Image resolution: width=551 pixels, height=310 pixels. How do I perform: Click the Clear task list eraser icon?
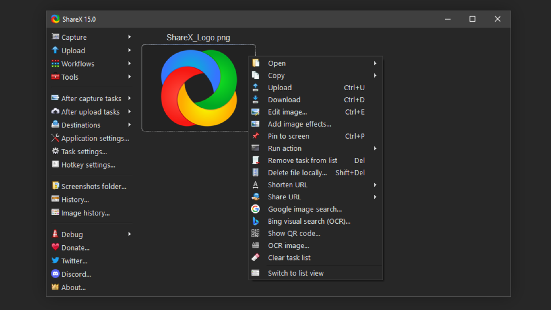[255, 257]
